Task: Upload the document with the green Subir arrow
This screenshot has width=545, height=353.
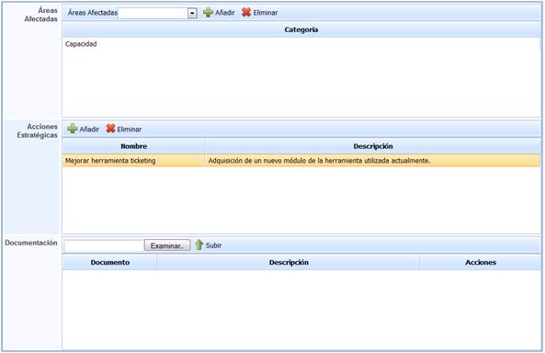Action: [x=199, y=245]
